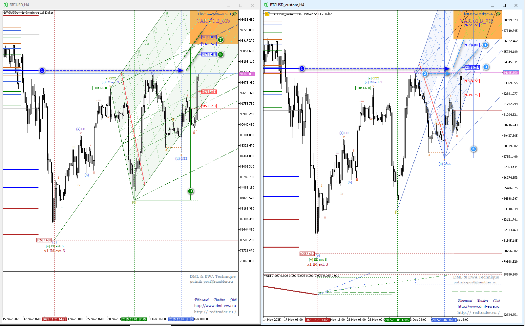Click the candlestick icon in BTCUSD,H4 title bar
525x326 pixels.
pyautogui.click(x=6, y=5)
